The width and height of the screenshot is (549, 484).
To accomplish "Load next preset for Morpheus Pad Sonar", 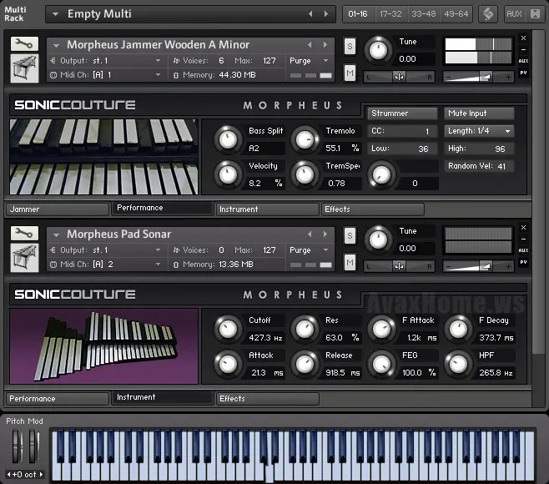I will coord(325,234).
